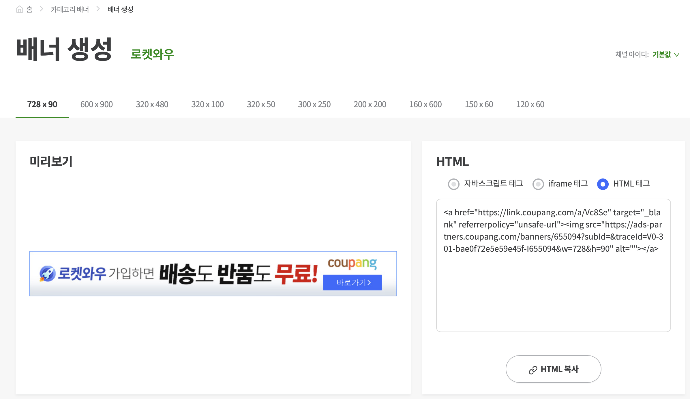Choose the 120 x 60 tab

(x=530, y=104)
